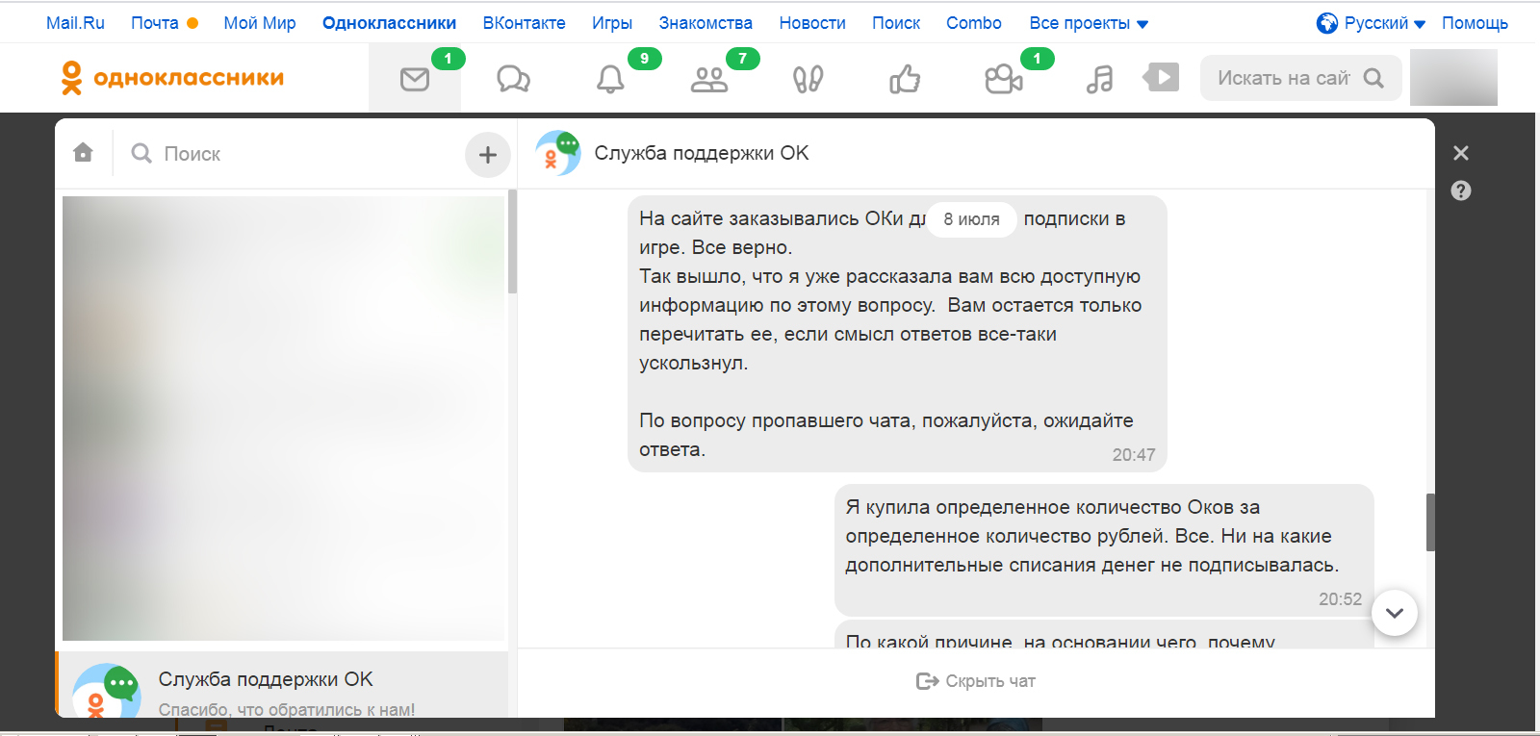
Task: Click the Odnoklassniki logo
Action: point(172,78)
